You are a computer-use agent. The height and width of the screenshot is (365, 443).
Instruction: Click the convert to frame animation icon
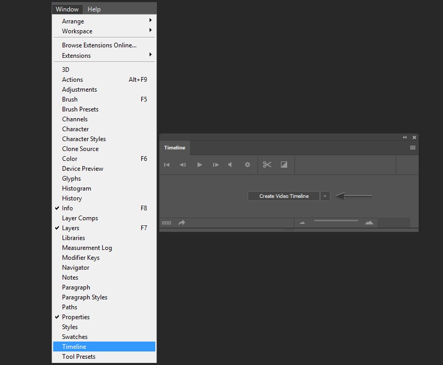click(166, 222)
